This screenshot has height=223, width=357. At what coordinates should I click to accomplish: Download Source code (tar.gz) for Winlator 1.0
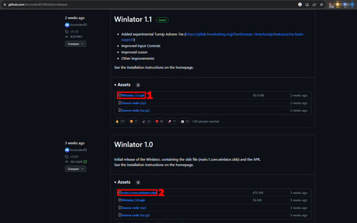click(135, 215)
